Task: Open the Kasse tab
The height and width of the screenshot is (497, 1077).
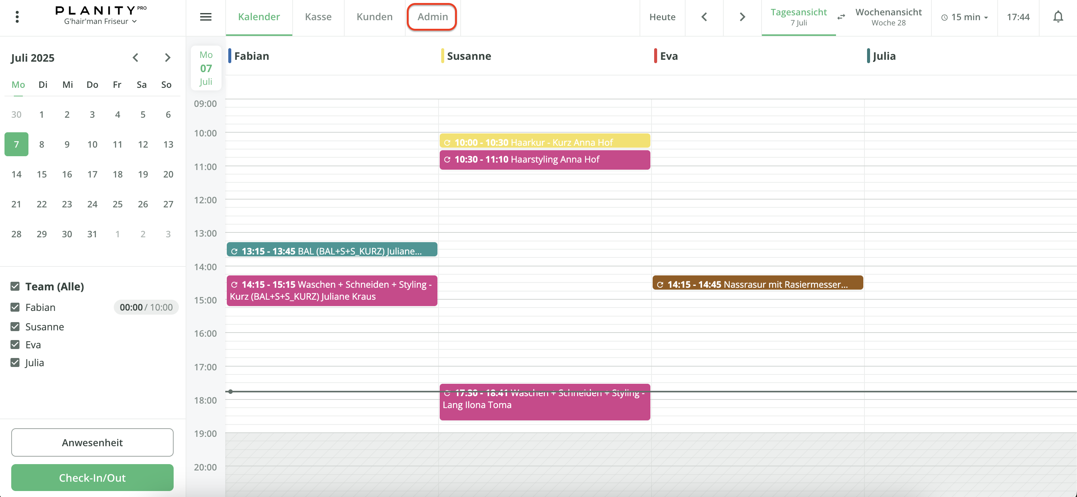Action: pos(318,17)
